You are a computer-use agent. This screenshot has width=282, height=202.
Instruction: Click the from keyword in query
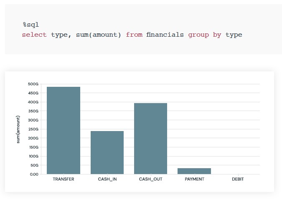(134, 35)
